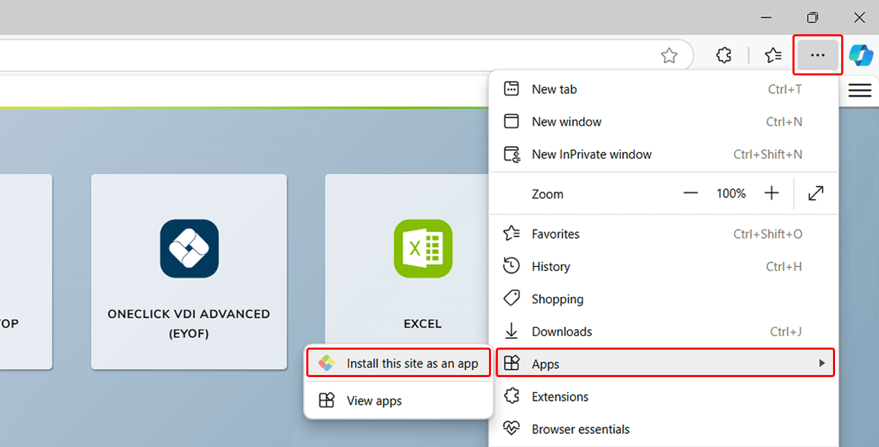The height and width of the screenshot is (447, 879).
Task: Launch the Excel app tile icon
Action: click(423, 248)
